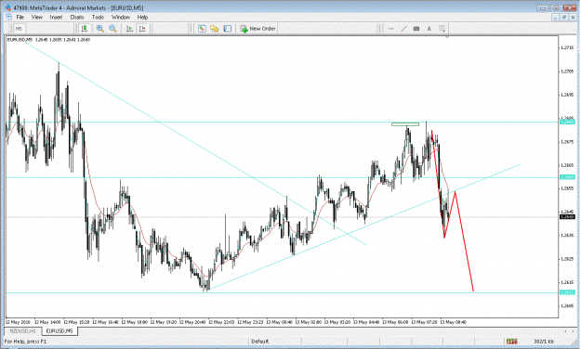581x349 pixels.
Task: Select the green rectangle object near the peak
Action: [x=405, y=124]
